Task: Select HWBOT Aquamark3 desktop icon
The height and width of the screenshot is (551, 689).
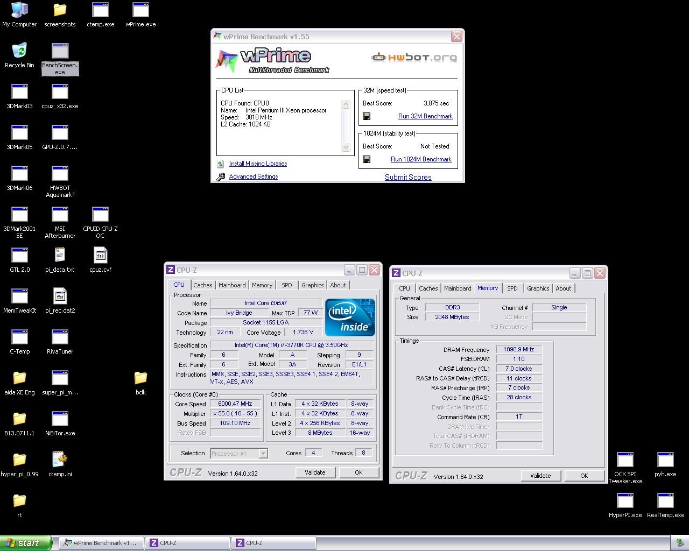Action: point(60,182)
